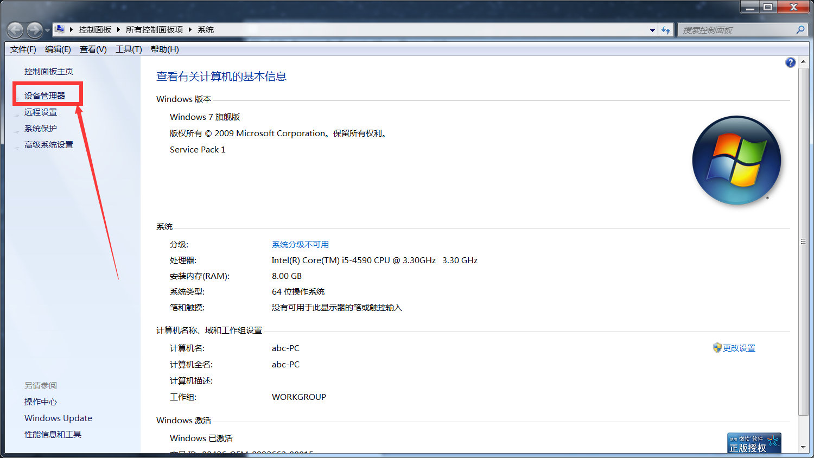This screenshot has width=814, height=458.
Task: Click the refresh icon beside address bar
Action: click(666, 30)
